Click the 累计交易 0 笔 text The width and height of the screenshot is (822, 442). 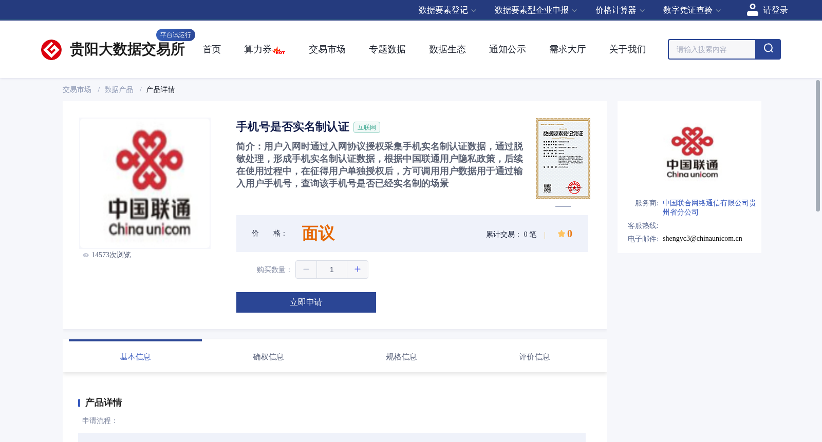coord(511,235)
